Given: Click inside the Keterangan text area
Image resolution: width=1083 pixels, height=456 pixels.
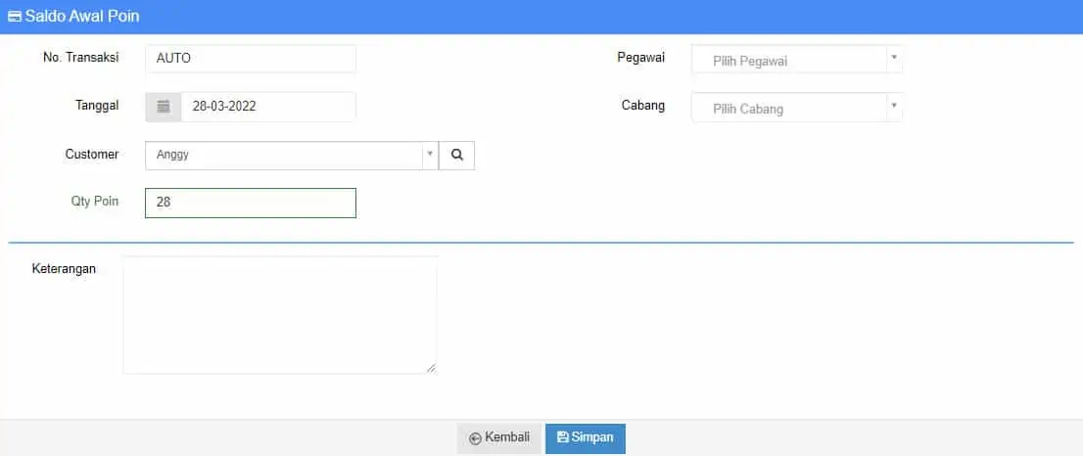Looking at the screenshot, I should (x=280, y=315).
